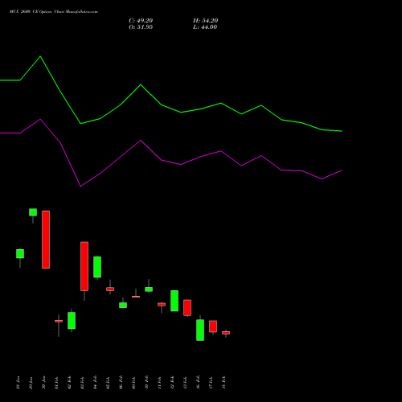Screen dimensions: 402x402
Task: Click the '11 Feb' date axis label
Action: (x=159, y=383)
